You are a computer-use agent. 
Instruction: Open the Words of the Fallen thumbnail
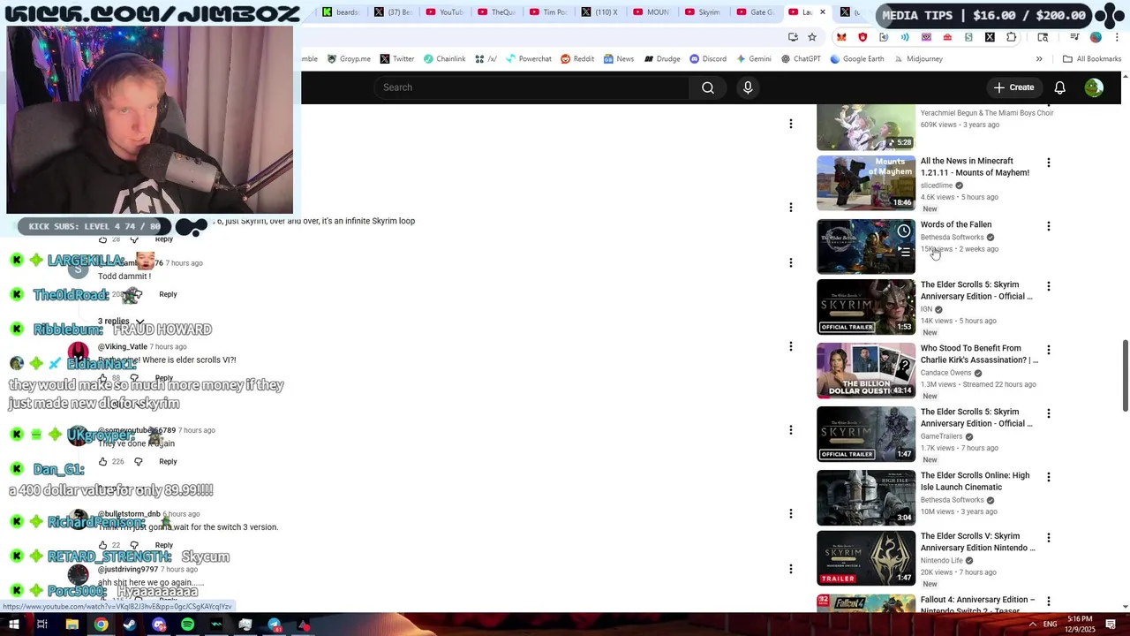coord(866,246)
